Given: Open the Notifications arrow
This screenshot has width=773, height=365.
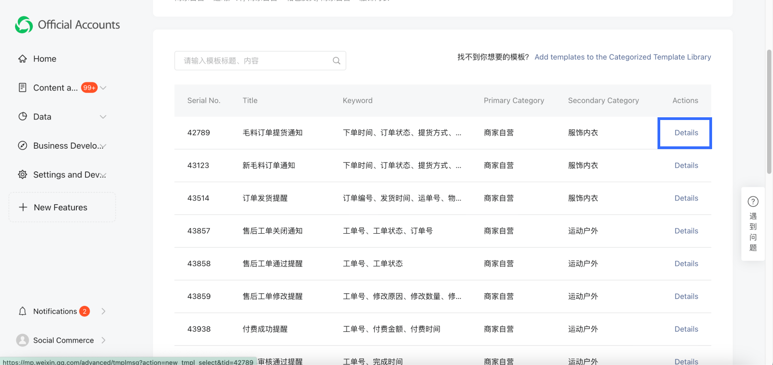Looking at the screenshot, I should (x=103, y=311).
